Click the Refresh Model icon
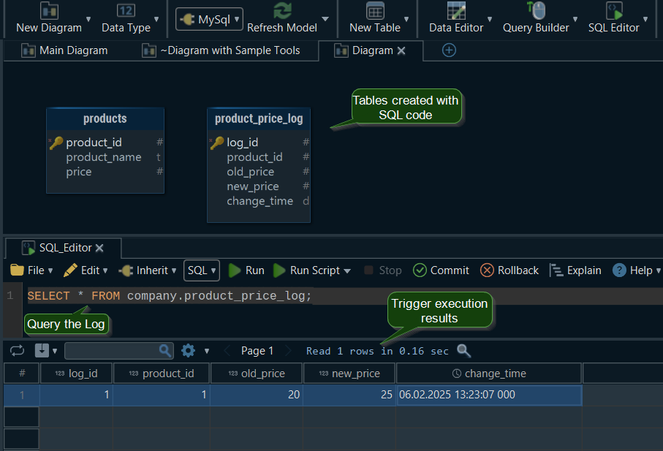The image size is (663, 451). pyautogui.click(x=282, y=10)
